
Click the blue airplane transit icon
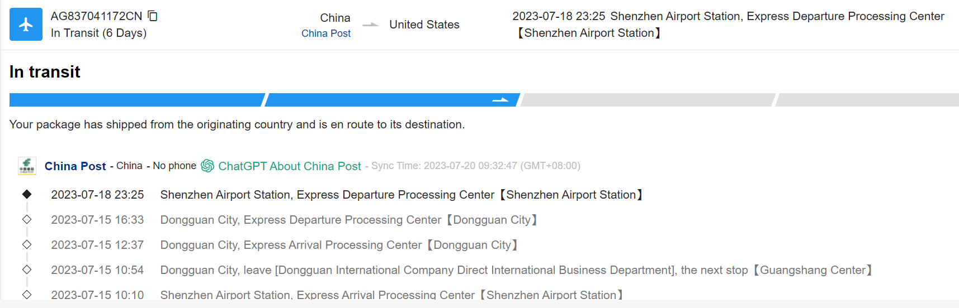26,25
